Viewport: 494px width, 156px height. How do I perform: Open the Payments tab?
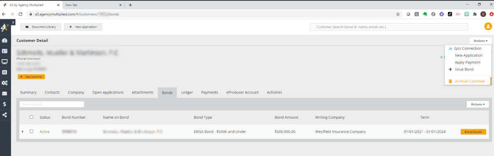click(210, 92)
